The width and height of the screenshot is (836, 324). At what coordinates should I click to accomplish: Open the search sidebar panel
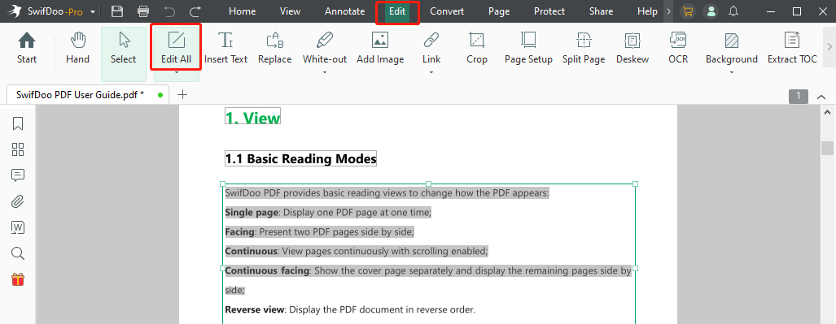[x=18, y=253]
